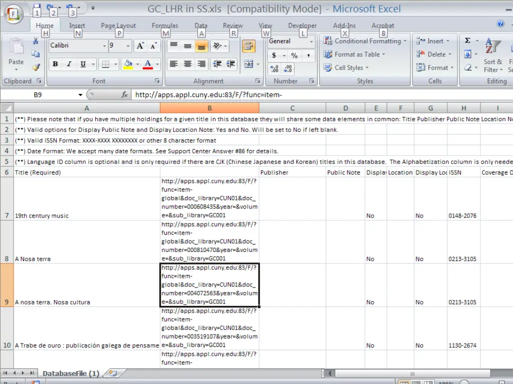Toggle Wrap Text for the cell
This screenshot has width=513, height=384.
point(248,46)
